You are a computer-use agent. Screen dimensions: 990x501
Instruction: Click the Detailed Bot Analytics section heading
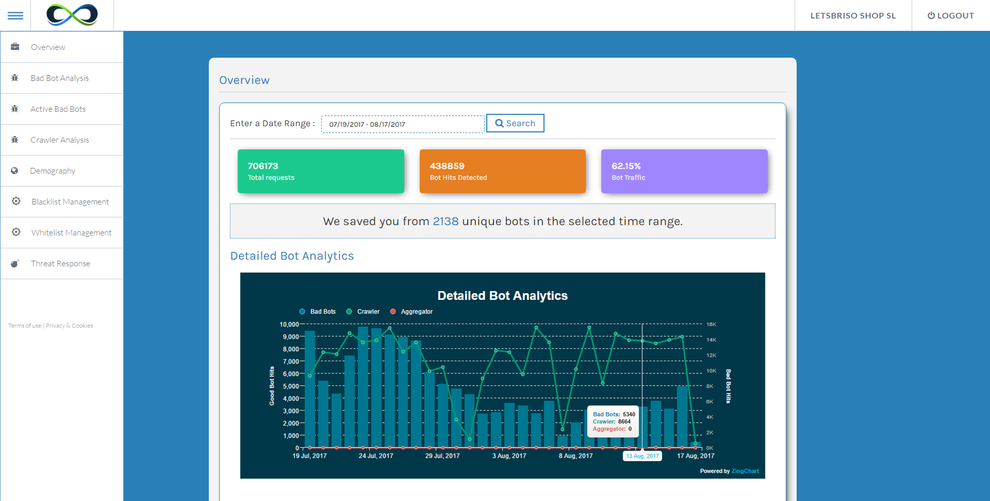coord(292,256)
